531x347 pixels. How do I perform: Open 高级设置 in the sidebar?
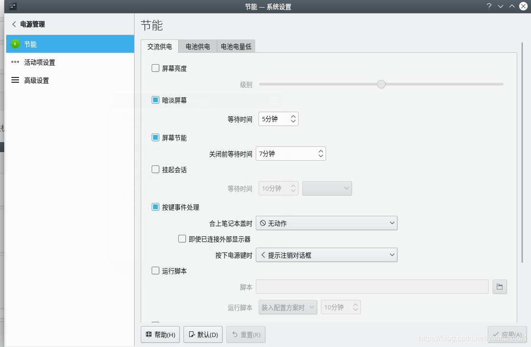coord(70,80)
